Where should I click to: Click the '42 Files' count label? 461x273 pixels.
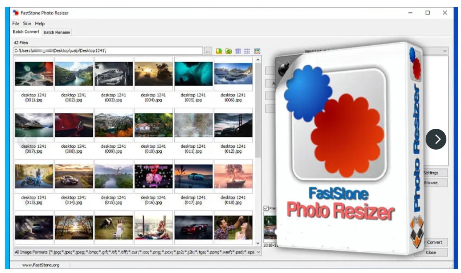coord(21,43)
